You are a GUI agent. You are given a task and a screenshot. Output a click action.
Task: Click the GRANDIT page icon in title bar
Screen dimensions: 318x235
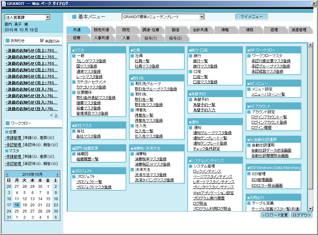tap(4, 3)
